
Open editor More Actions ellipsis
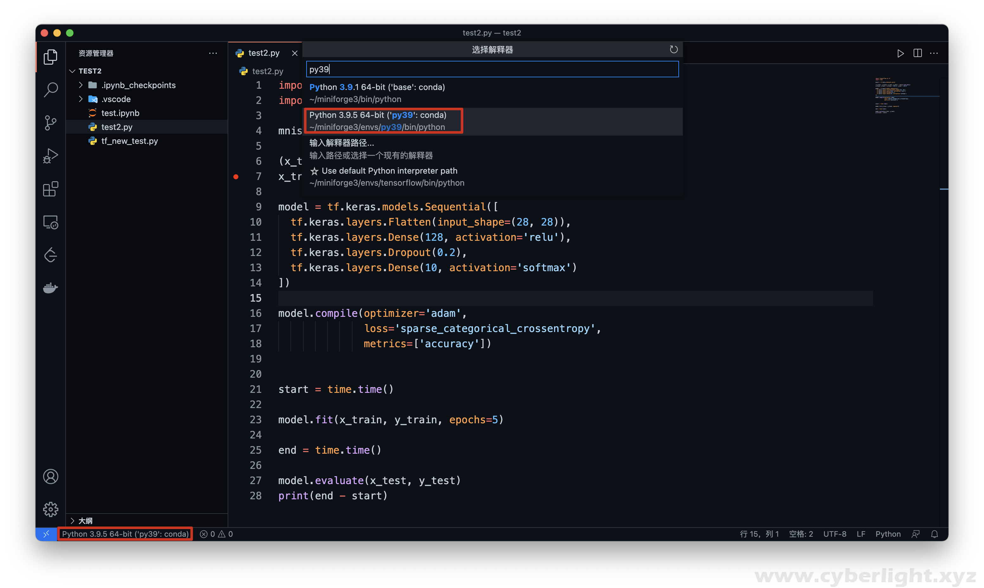pyautogui.click(x=934, y=53)
